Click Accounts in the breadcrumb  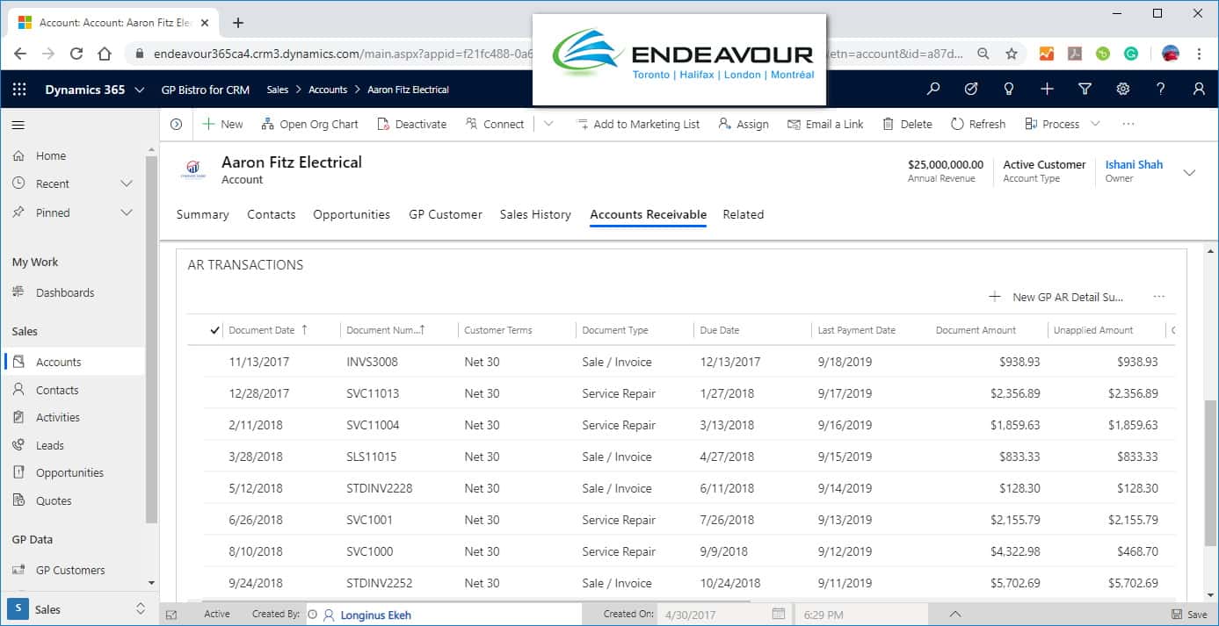tap(328, 90)
